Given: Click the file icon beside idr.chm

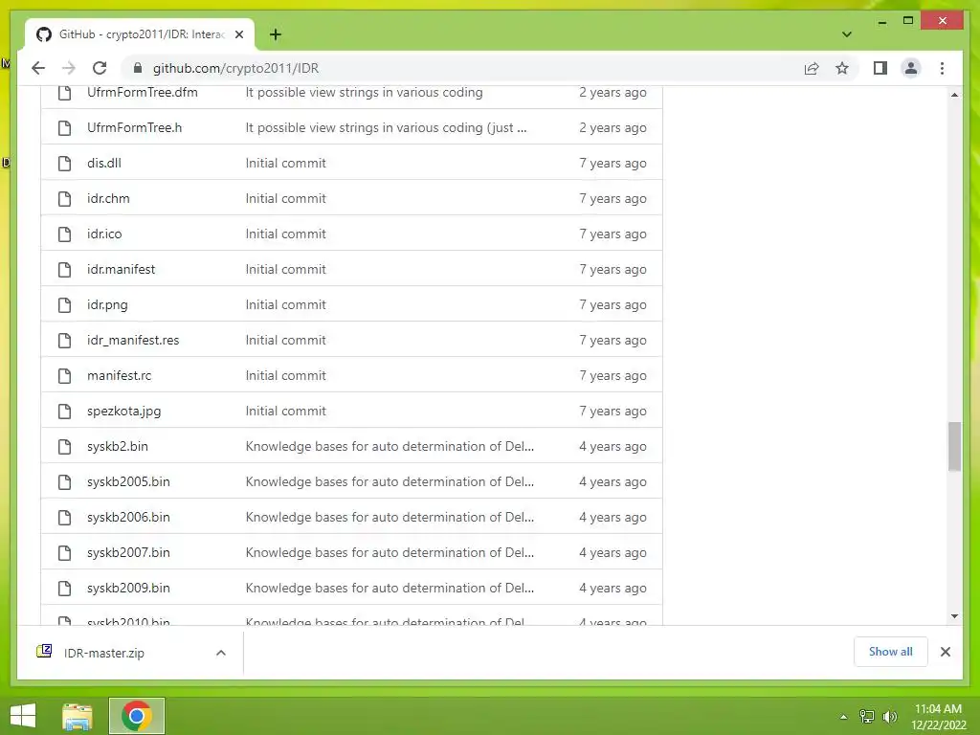Looking at the screenshot, I should 64,199.
